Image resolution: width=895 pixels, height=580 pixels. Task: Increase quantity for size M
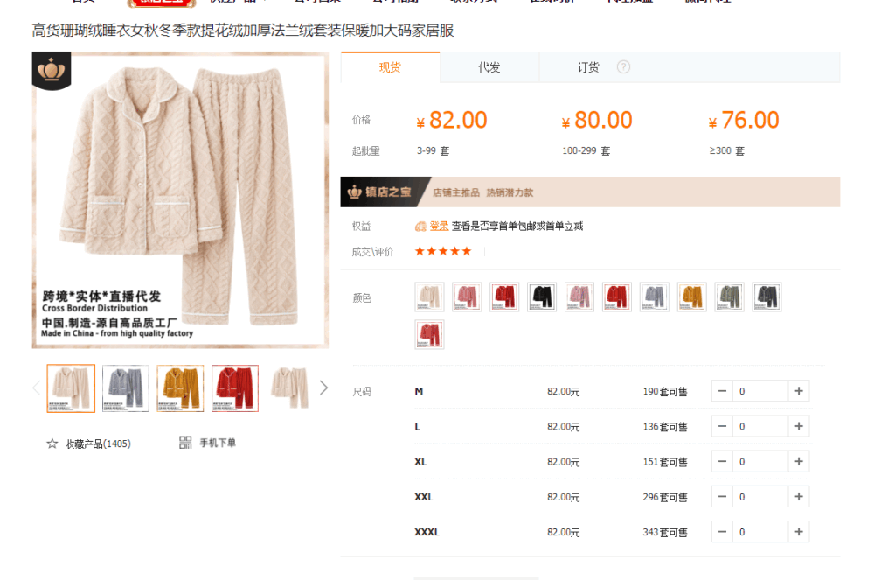pos(799,391)
